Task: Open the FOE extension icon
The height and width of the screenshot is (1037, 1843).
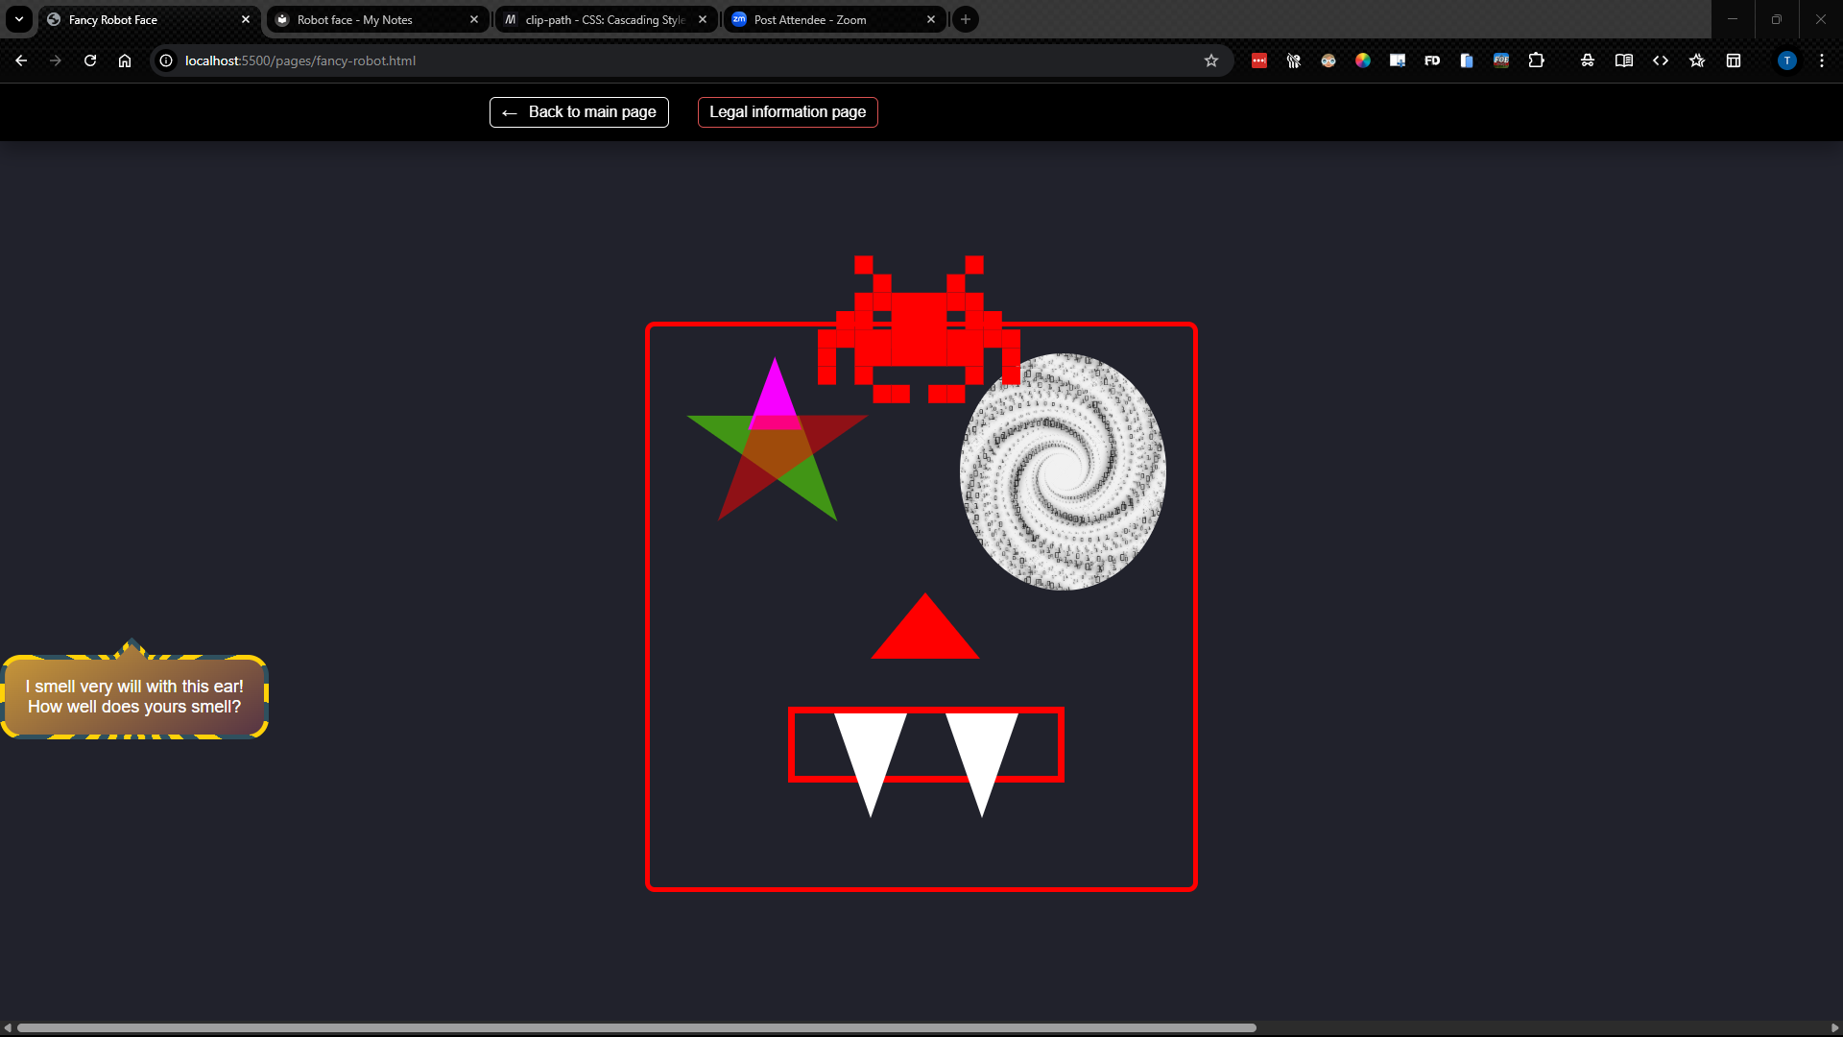Action: tap(1501, 60)
